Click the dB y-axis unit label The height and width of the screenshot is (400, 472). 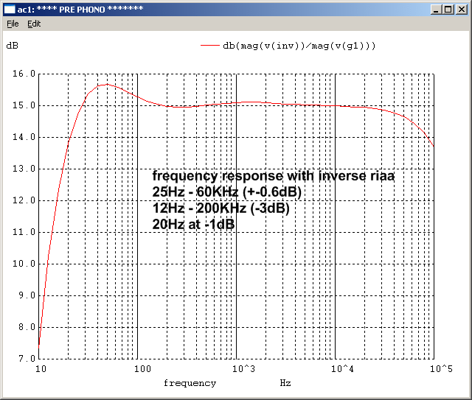[x=13, y=45]
